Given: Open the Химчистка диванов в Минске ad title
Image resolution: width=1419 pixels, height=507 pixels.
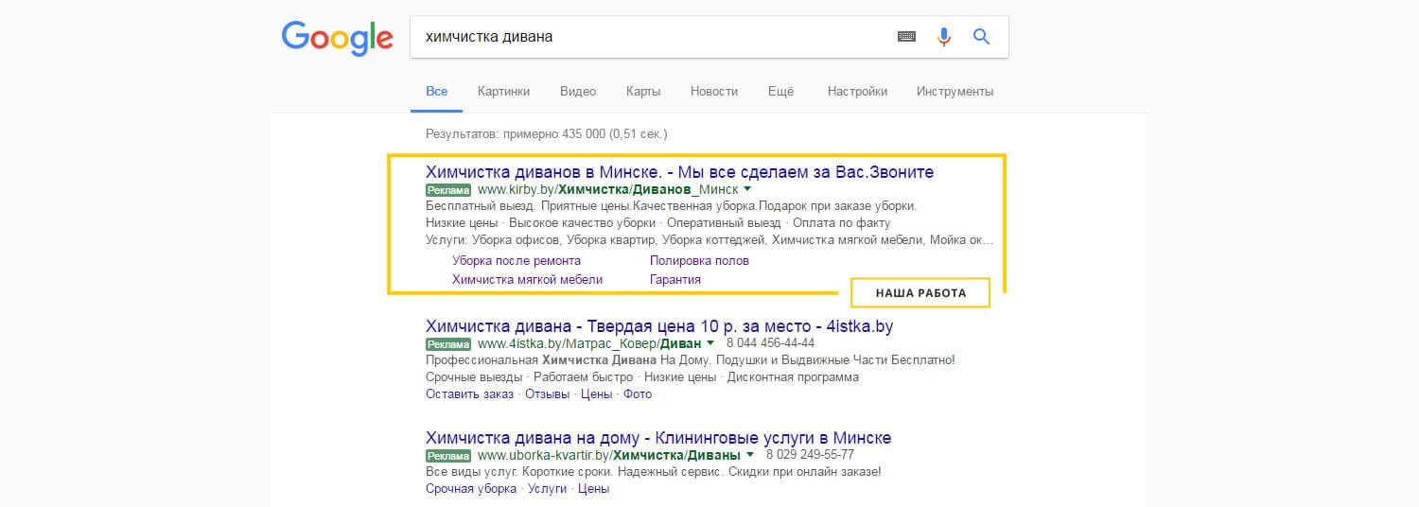Looking at the screenshot, I should [679, 172].
